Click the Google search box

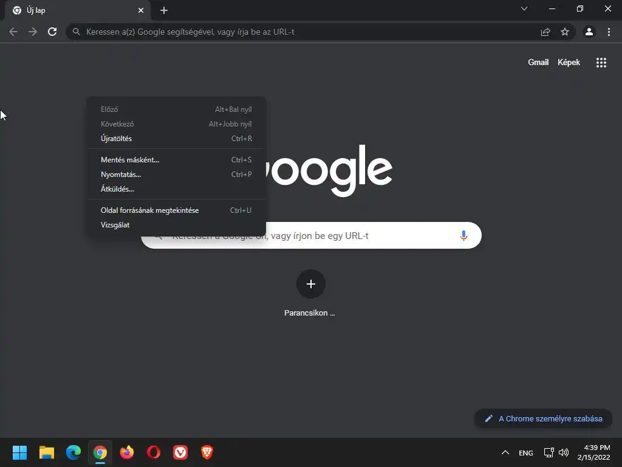click(312, 235)
